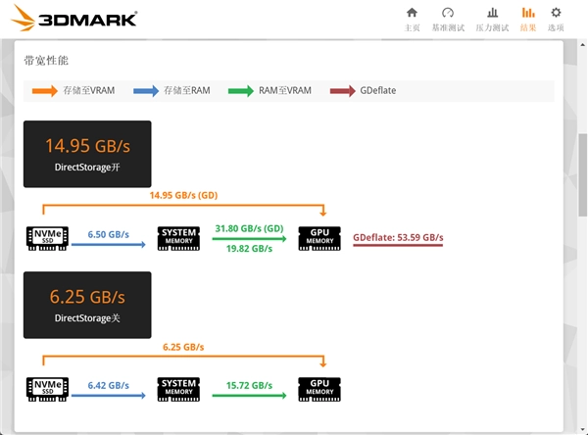Open 选项 options with the gear icon
This screenshot has height=435, width=588.
pos(556,19)
